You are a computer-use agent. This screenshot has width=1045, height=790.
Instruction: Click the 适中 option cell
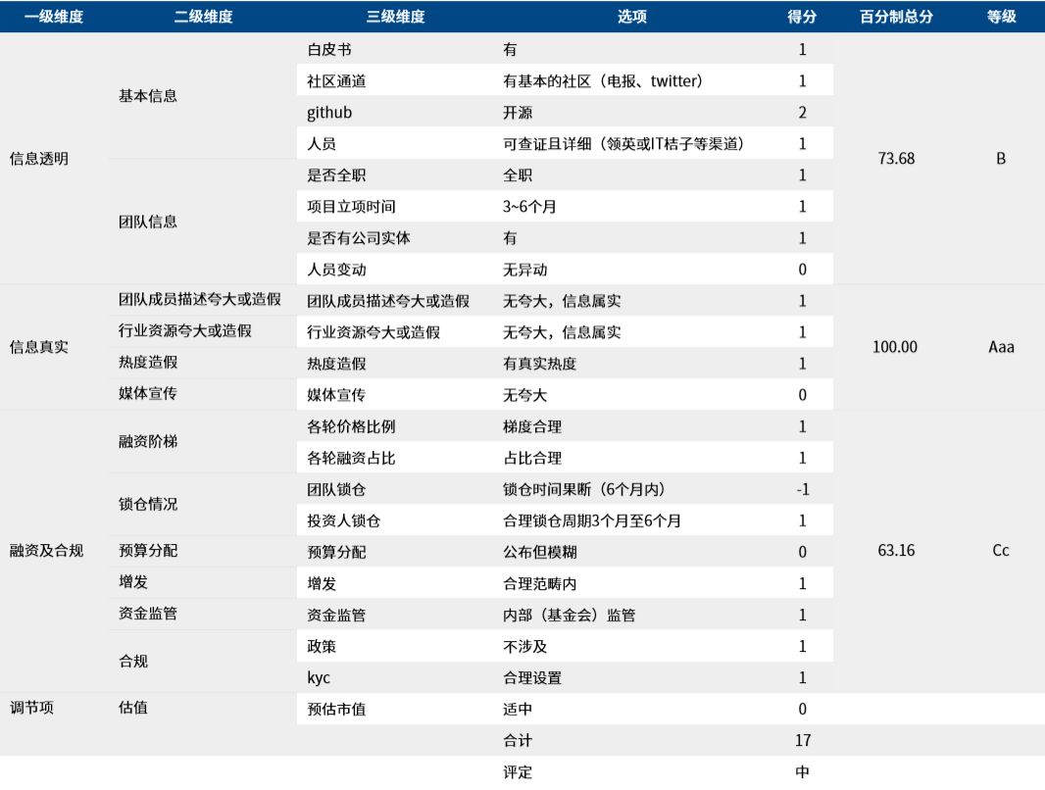click(518, 710)
